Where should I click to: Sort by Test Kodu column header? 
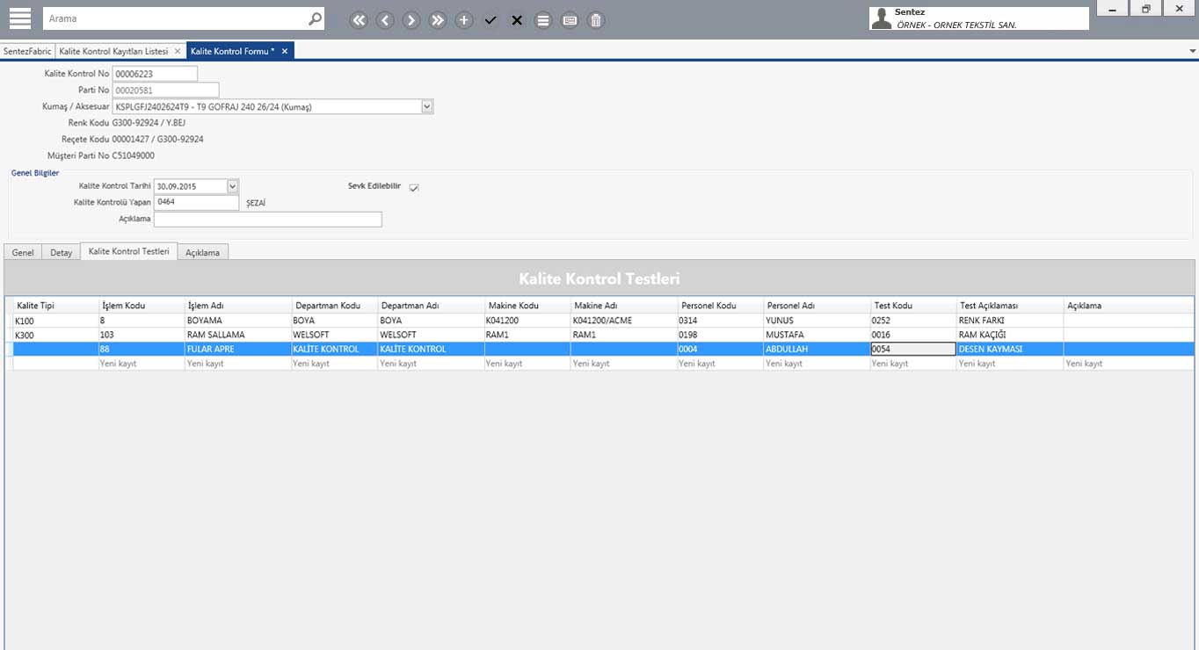coord(913,306)
